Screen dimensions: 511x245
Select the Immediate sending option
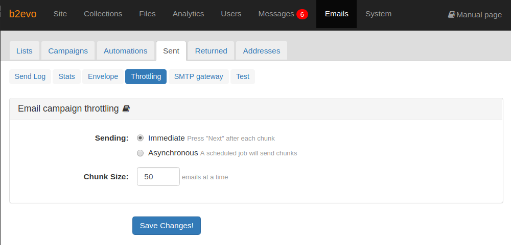(140, 138)
